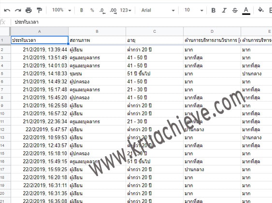Click cell '22/2/2019, 16:20:18'
This screenshot has width=272, height=203.
[40, 177]
